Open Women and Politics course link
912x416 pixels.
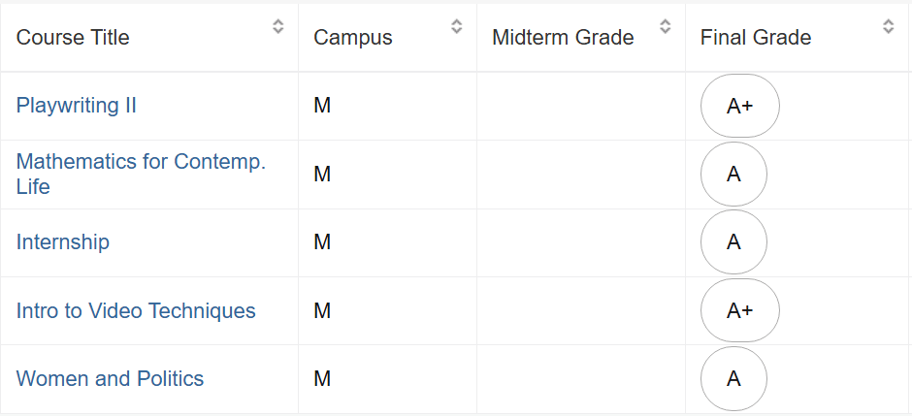pos(110,379)
